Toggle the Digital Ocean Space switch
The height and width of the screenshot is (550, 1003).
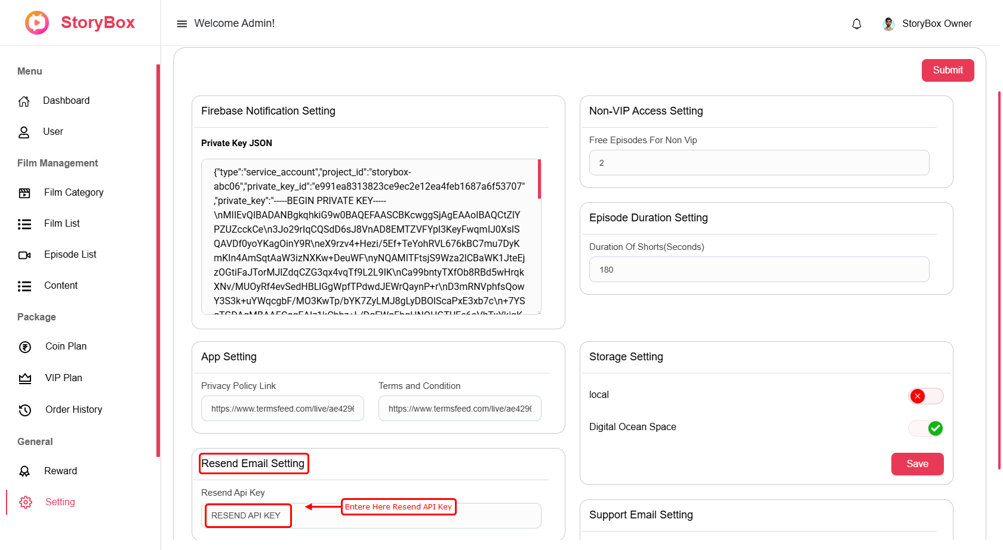point(925,428)
